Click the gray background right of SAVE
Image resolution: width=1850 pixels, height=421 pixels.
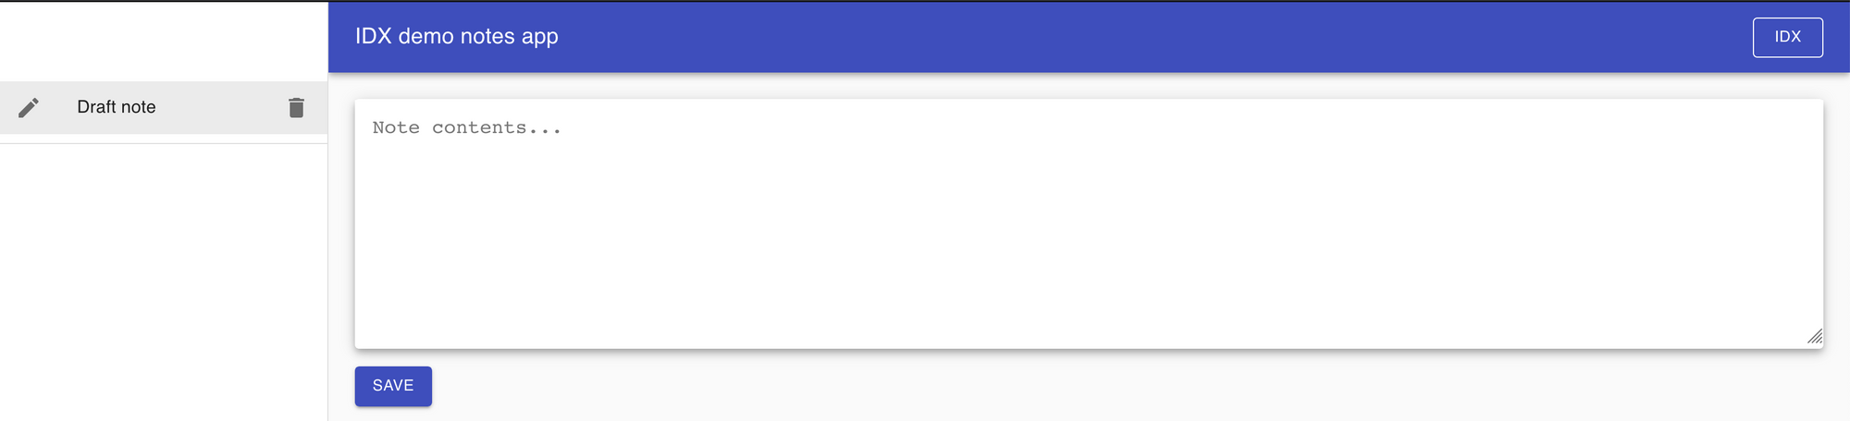(1110, 386)
